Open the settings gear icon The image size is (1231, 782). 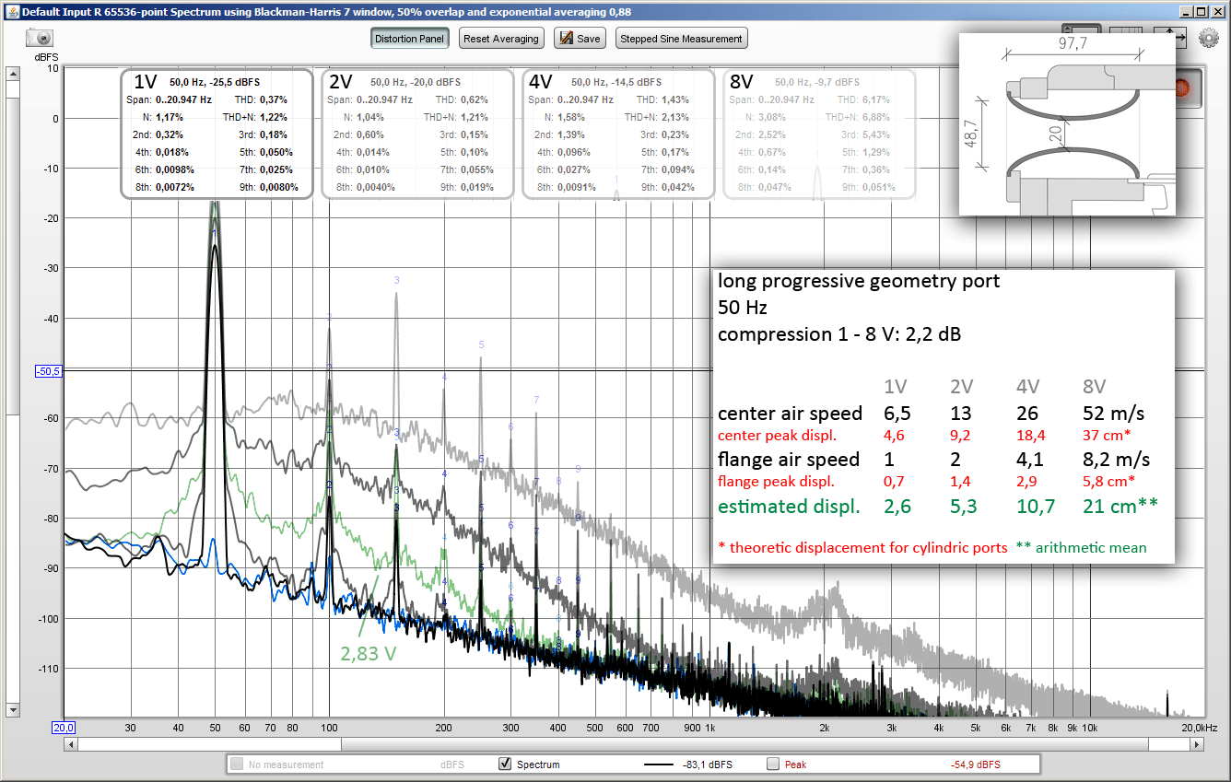pos(1209,38)
